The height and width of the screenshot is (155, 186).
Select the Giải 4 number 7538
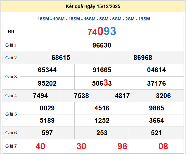coord(81,96)
